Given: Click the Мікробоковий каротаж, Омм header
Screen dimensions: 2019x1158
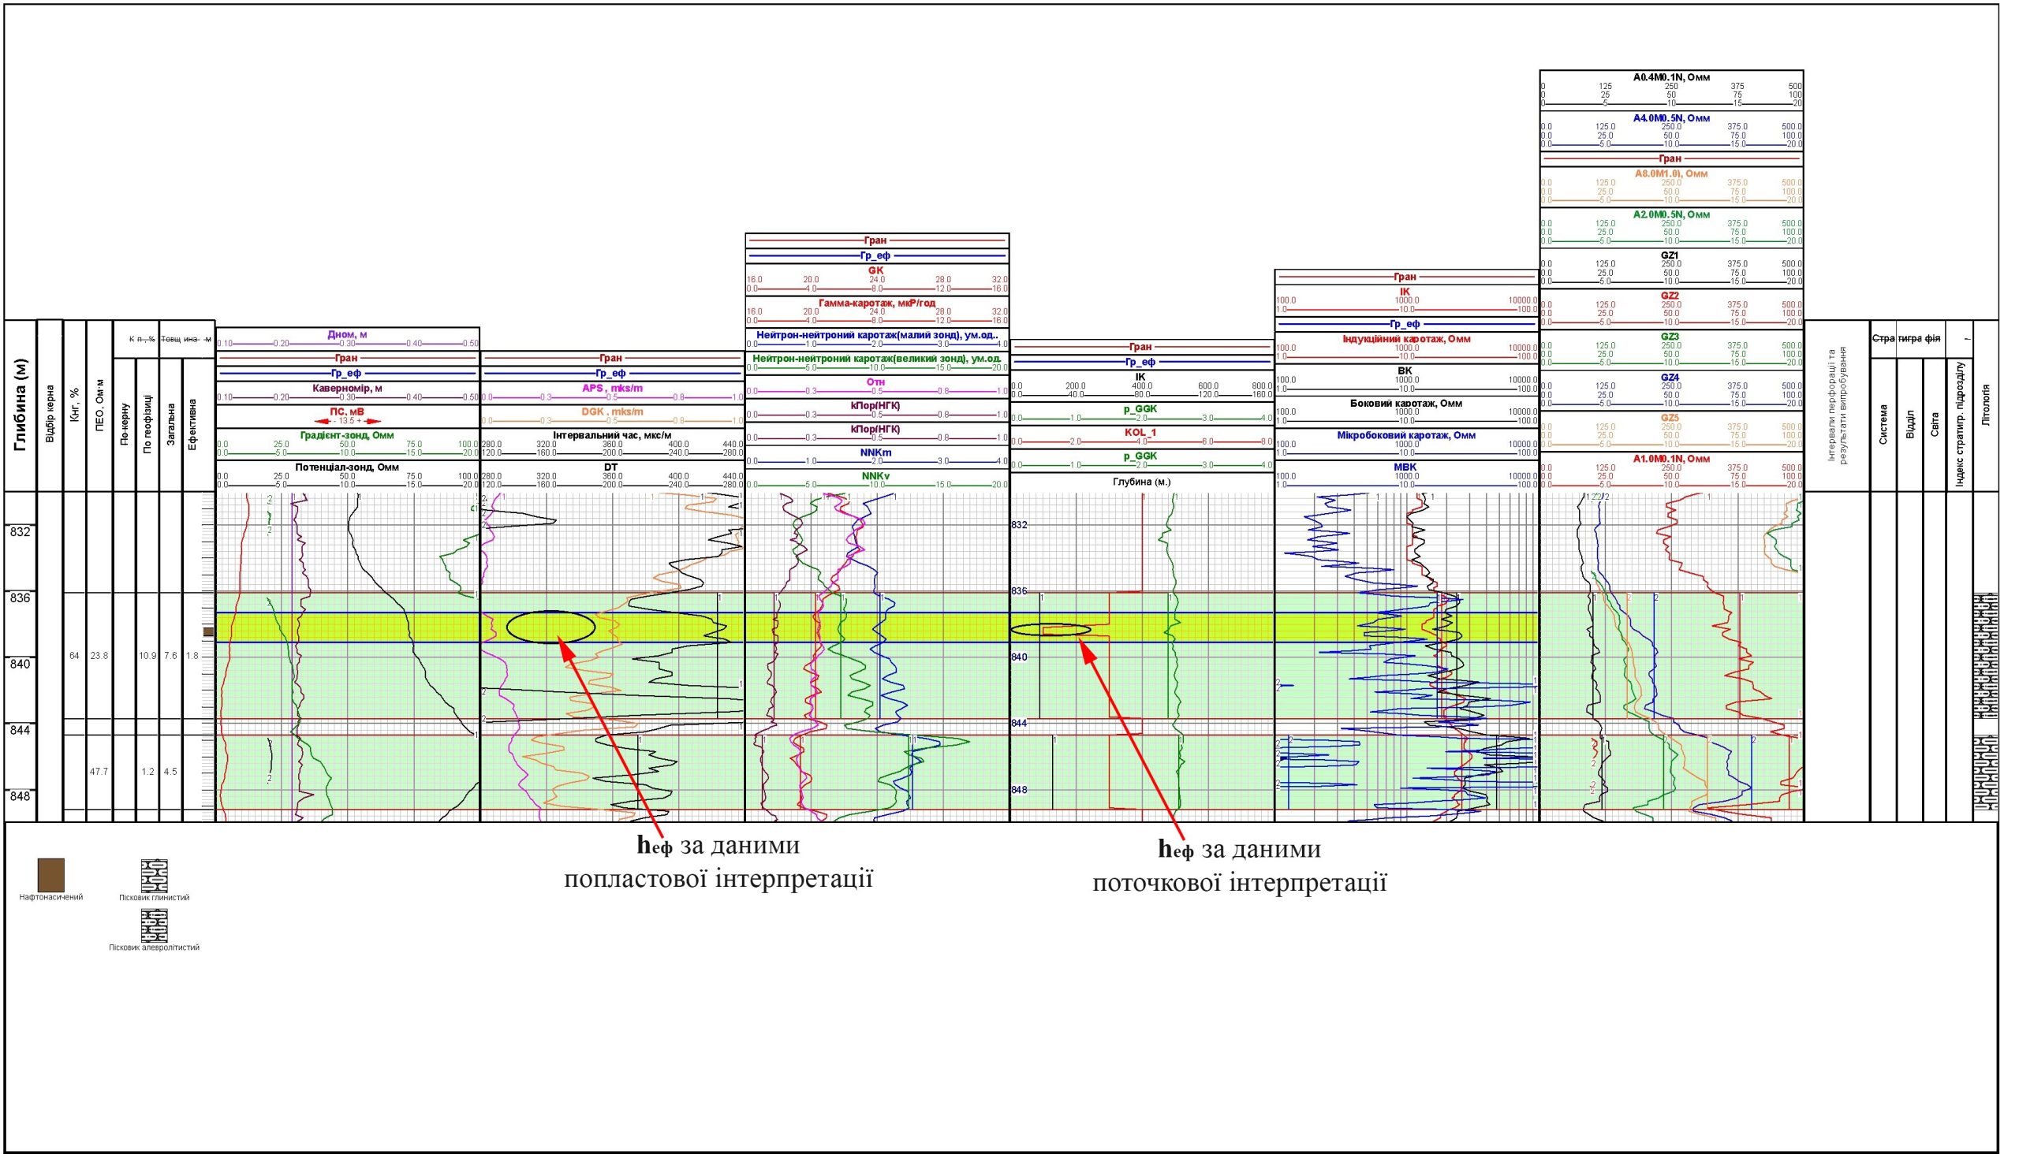Looking at the screenshot, I should 1405,435.
